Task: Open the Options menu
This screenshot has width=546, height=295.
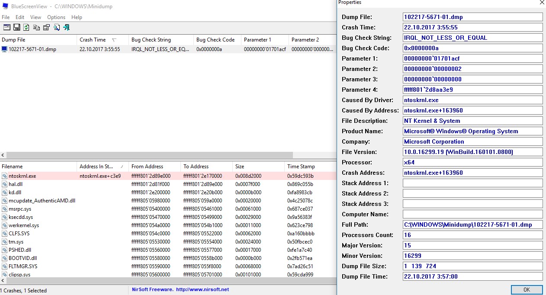Action: pos(56,17)
